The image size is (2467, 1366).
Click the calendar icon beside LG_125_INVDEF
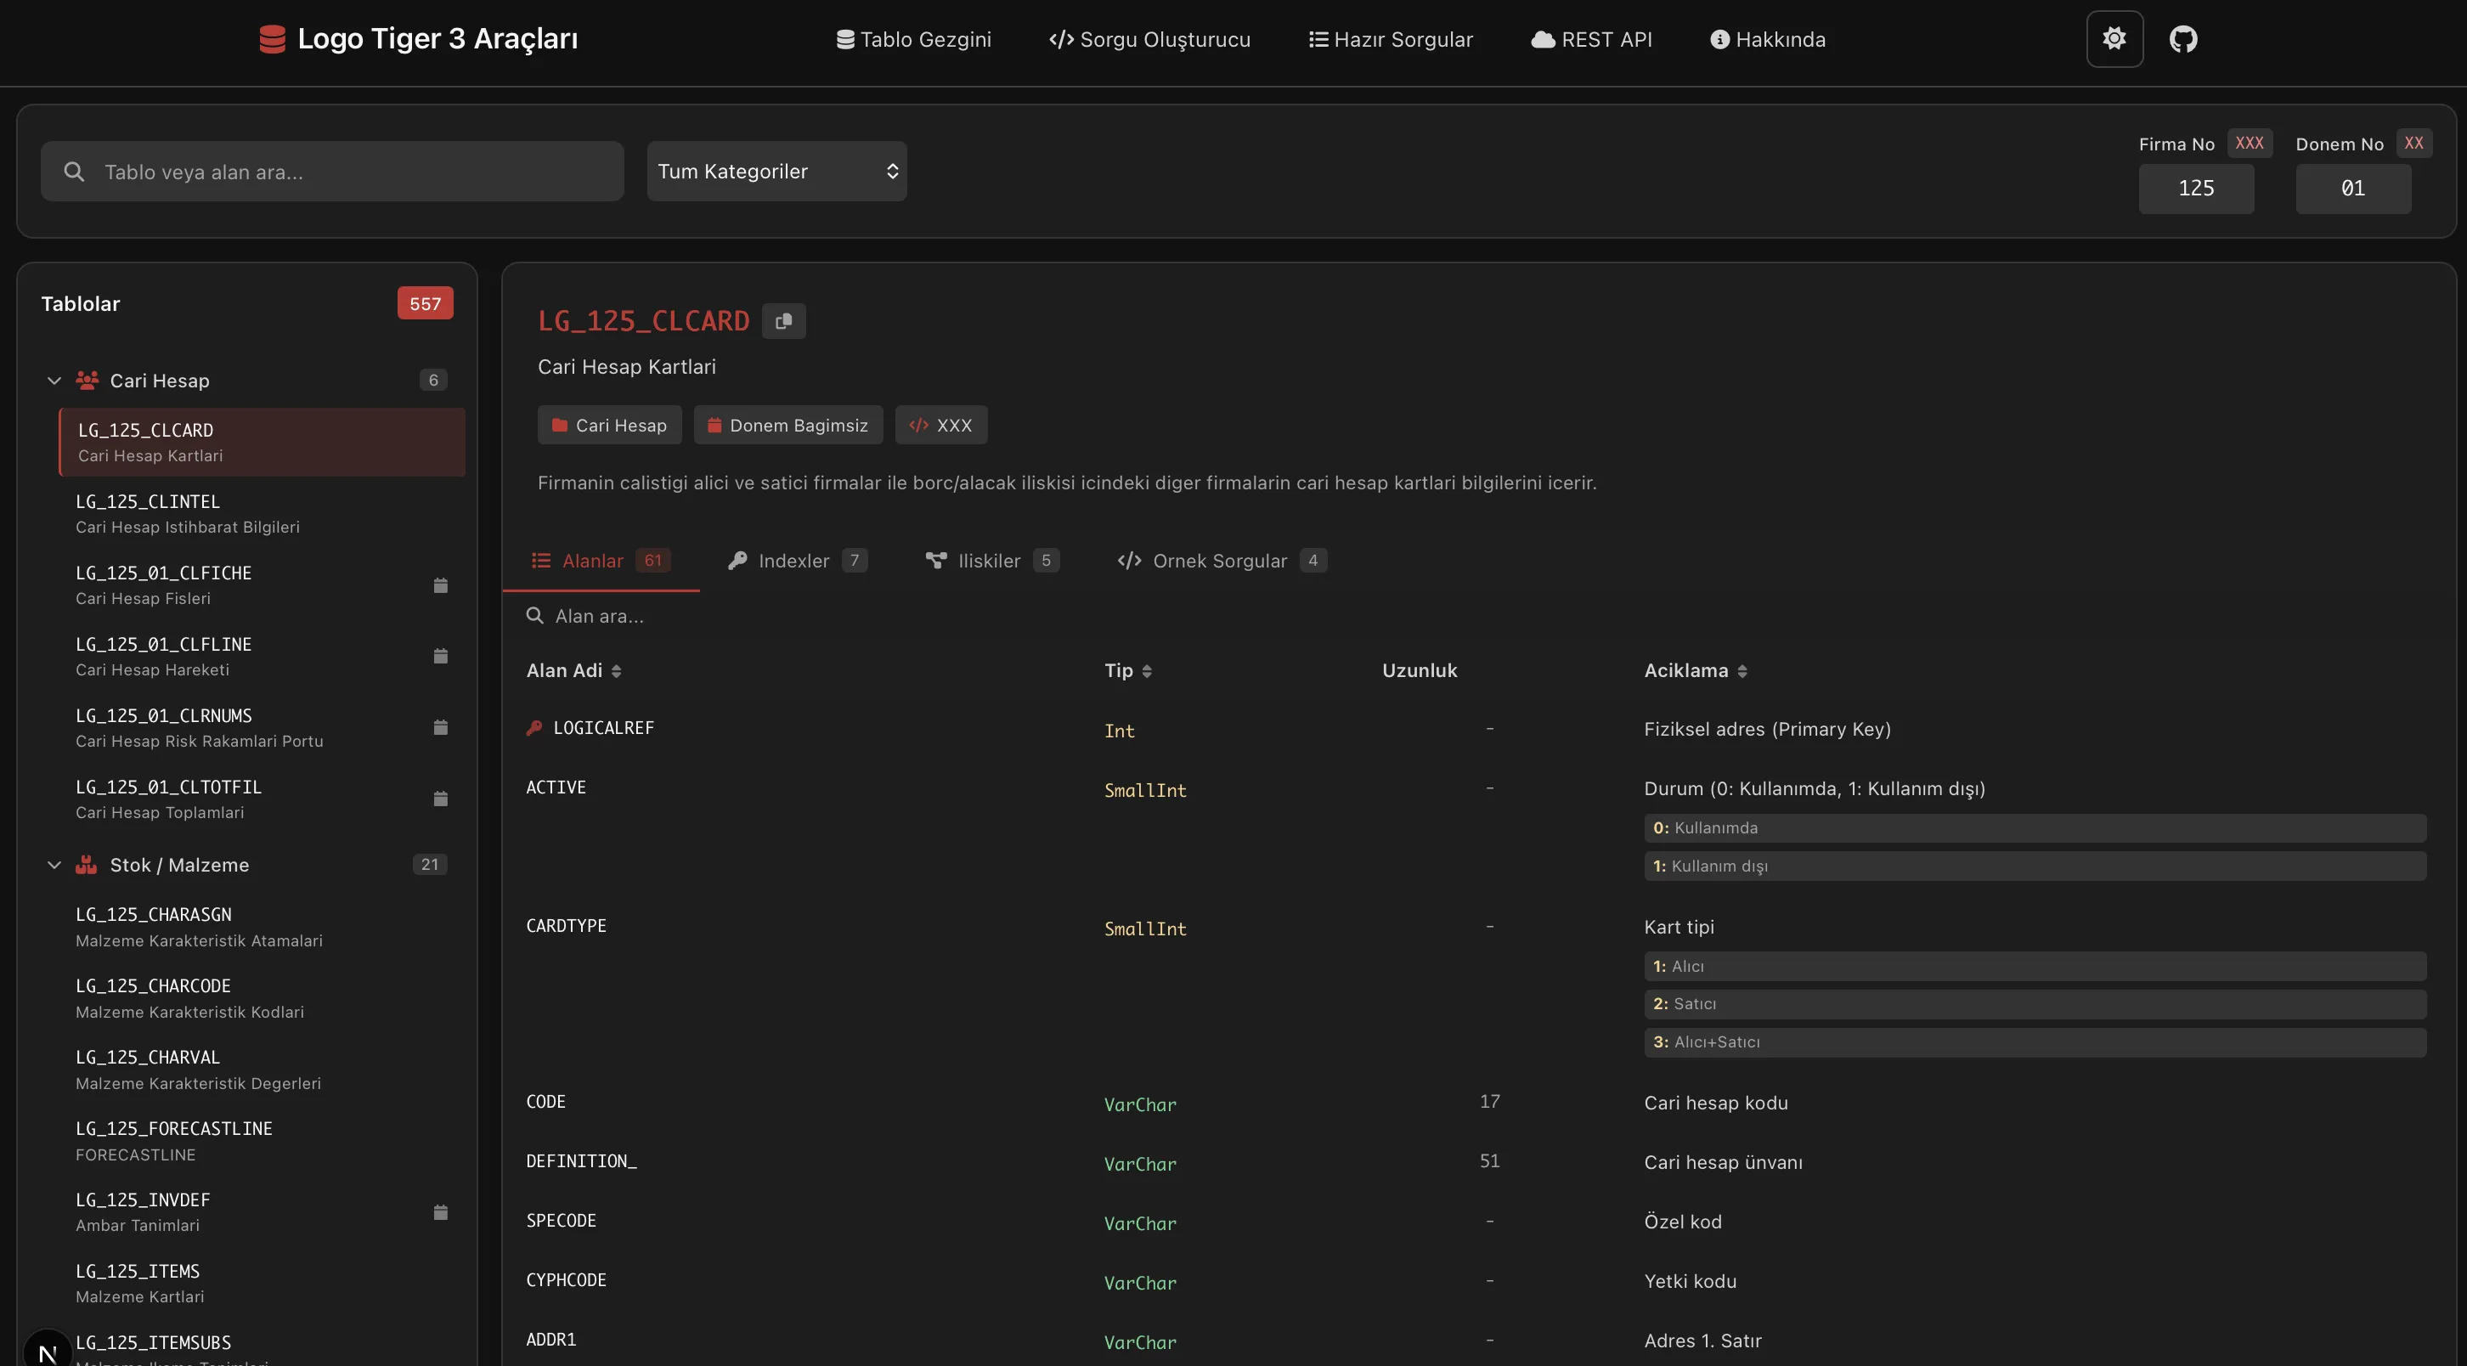coord(441,1213)
